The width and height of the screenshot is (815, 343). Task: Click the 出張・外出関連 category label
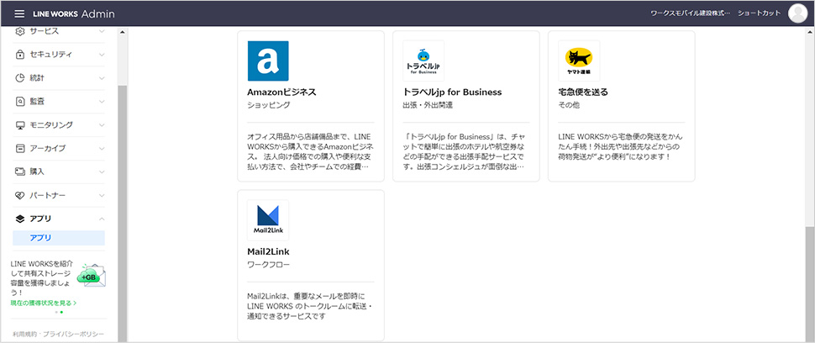point(428,105)
